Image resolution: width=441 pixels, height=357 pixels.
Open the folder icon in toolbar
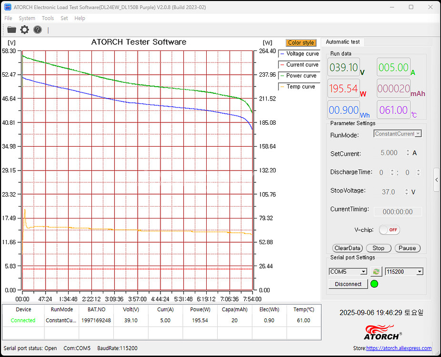point(11,30)
